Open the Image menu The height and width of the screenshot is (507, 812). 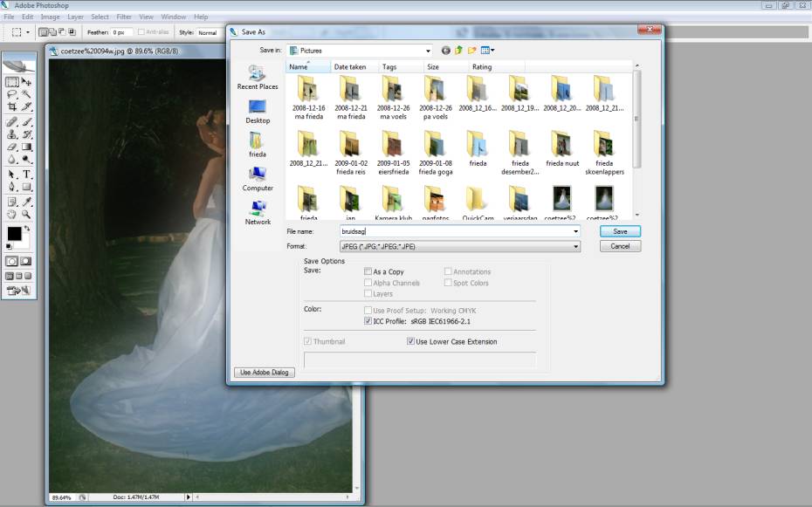(51, 17)
